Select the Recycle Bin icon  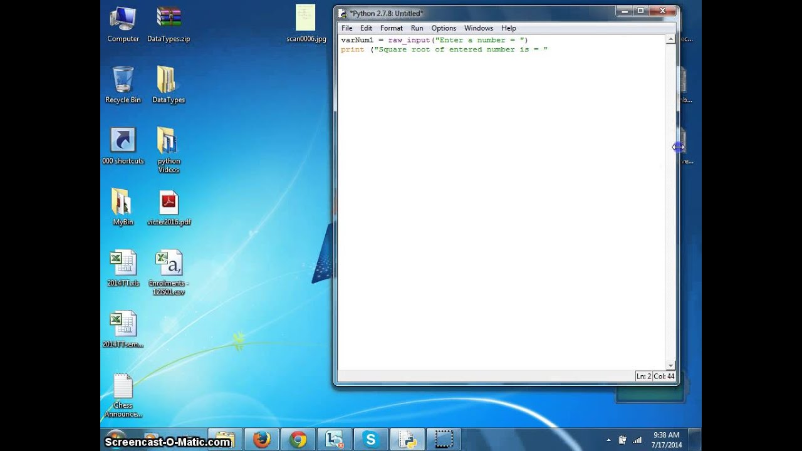(x=123, y=85)
